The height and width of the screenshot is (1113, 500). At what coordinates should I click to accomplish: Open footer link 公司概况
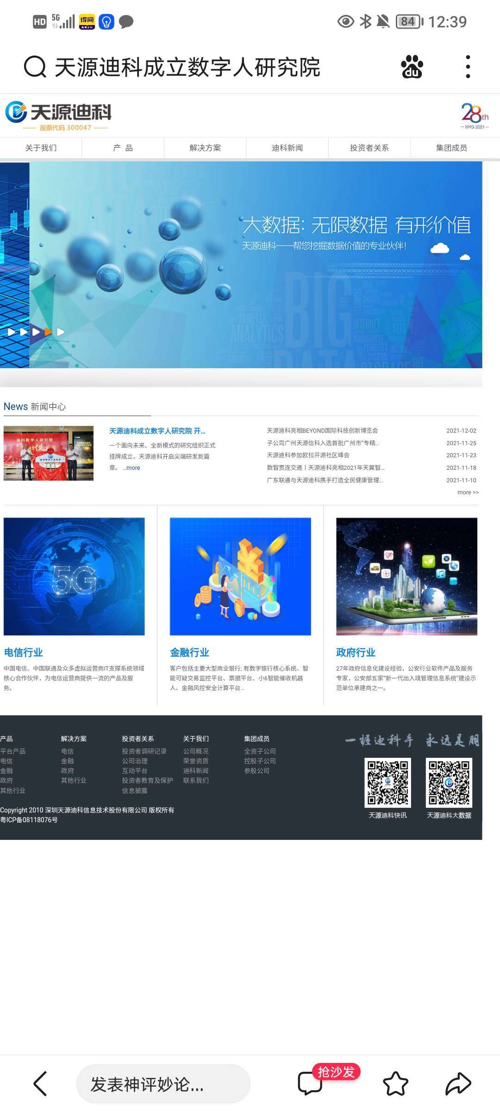(x=196, y=751)
